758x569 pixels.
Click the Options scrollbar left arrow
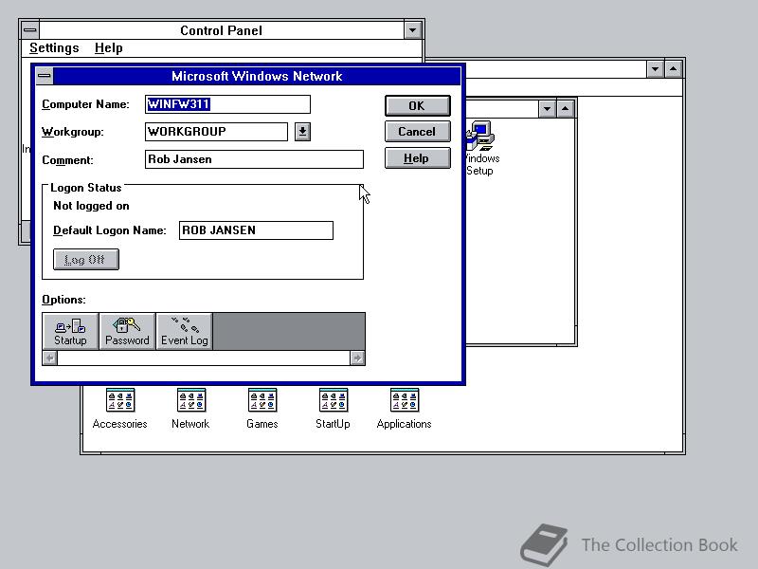pyautogui.click(x=50, y=358)
